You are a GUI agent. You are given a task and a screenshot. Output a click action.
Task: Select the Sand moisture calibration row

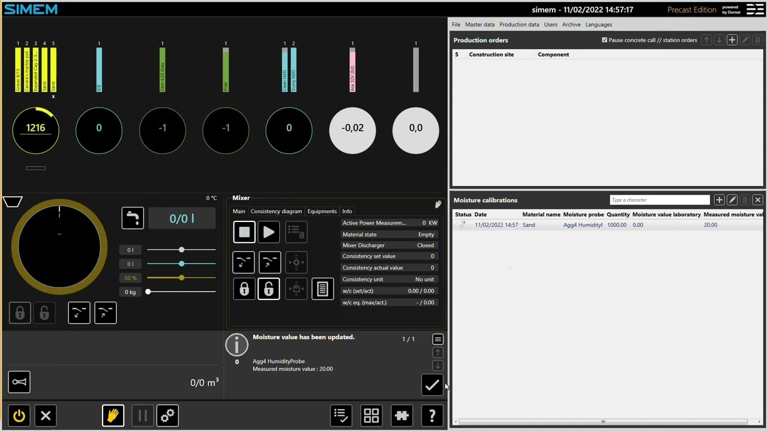click(608, 225)
